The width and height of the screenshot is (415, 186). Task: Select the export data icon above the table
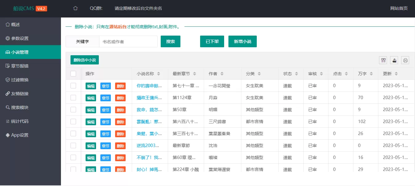coord(394,60)
